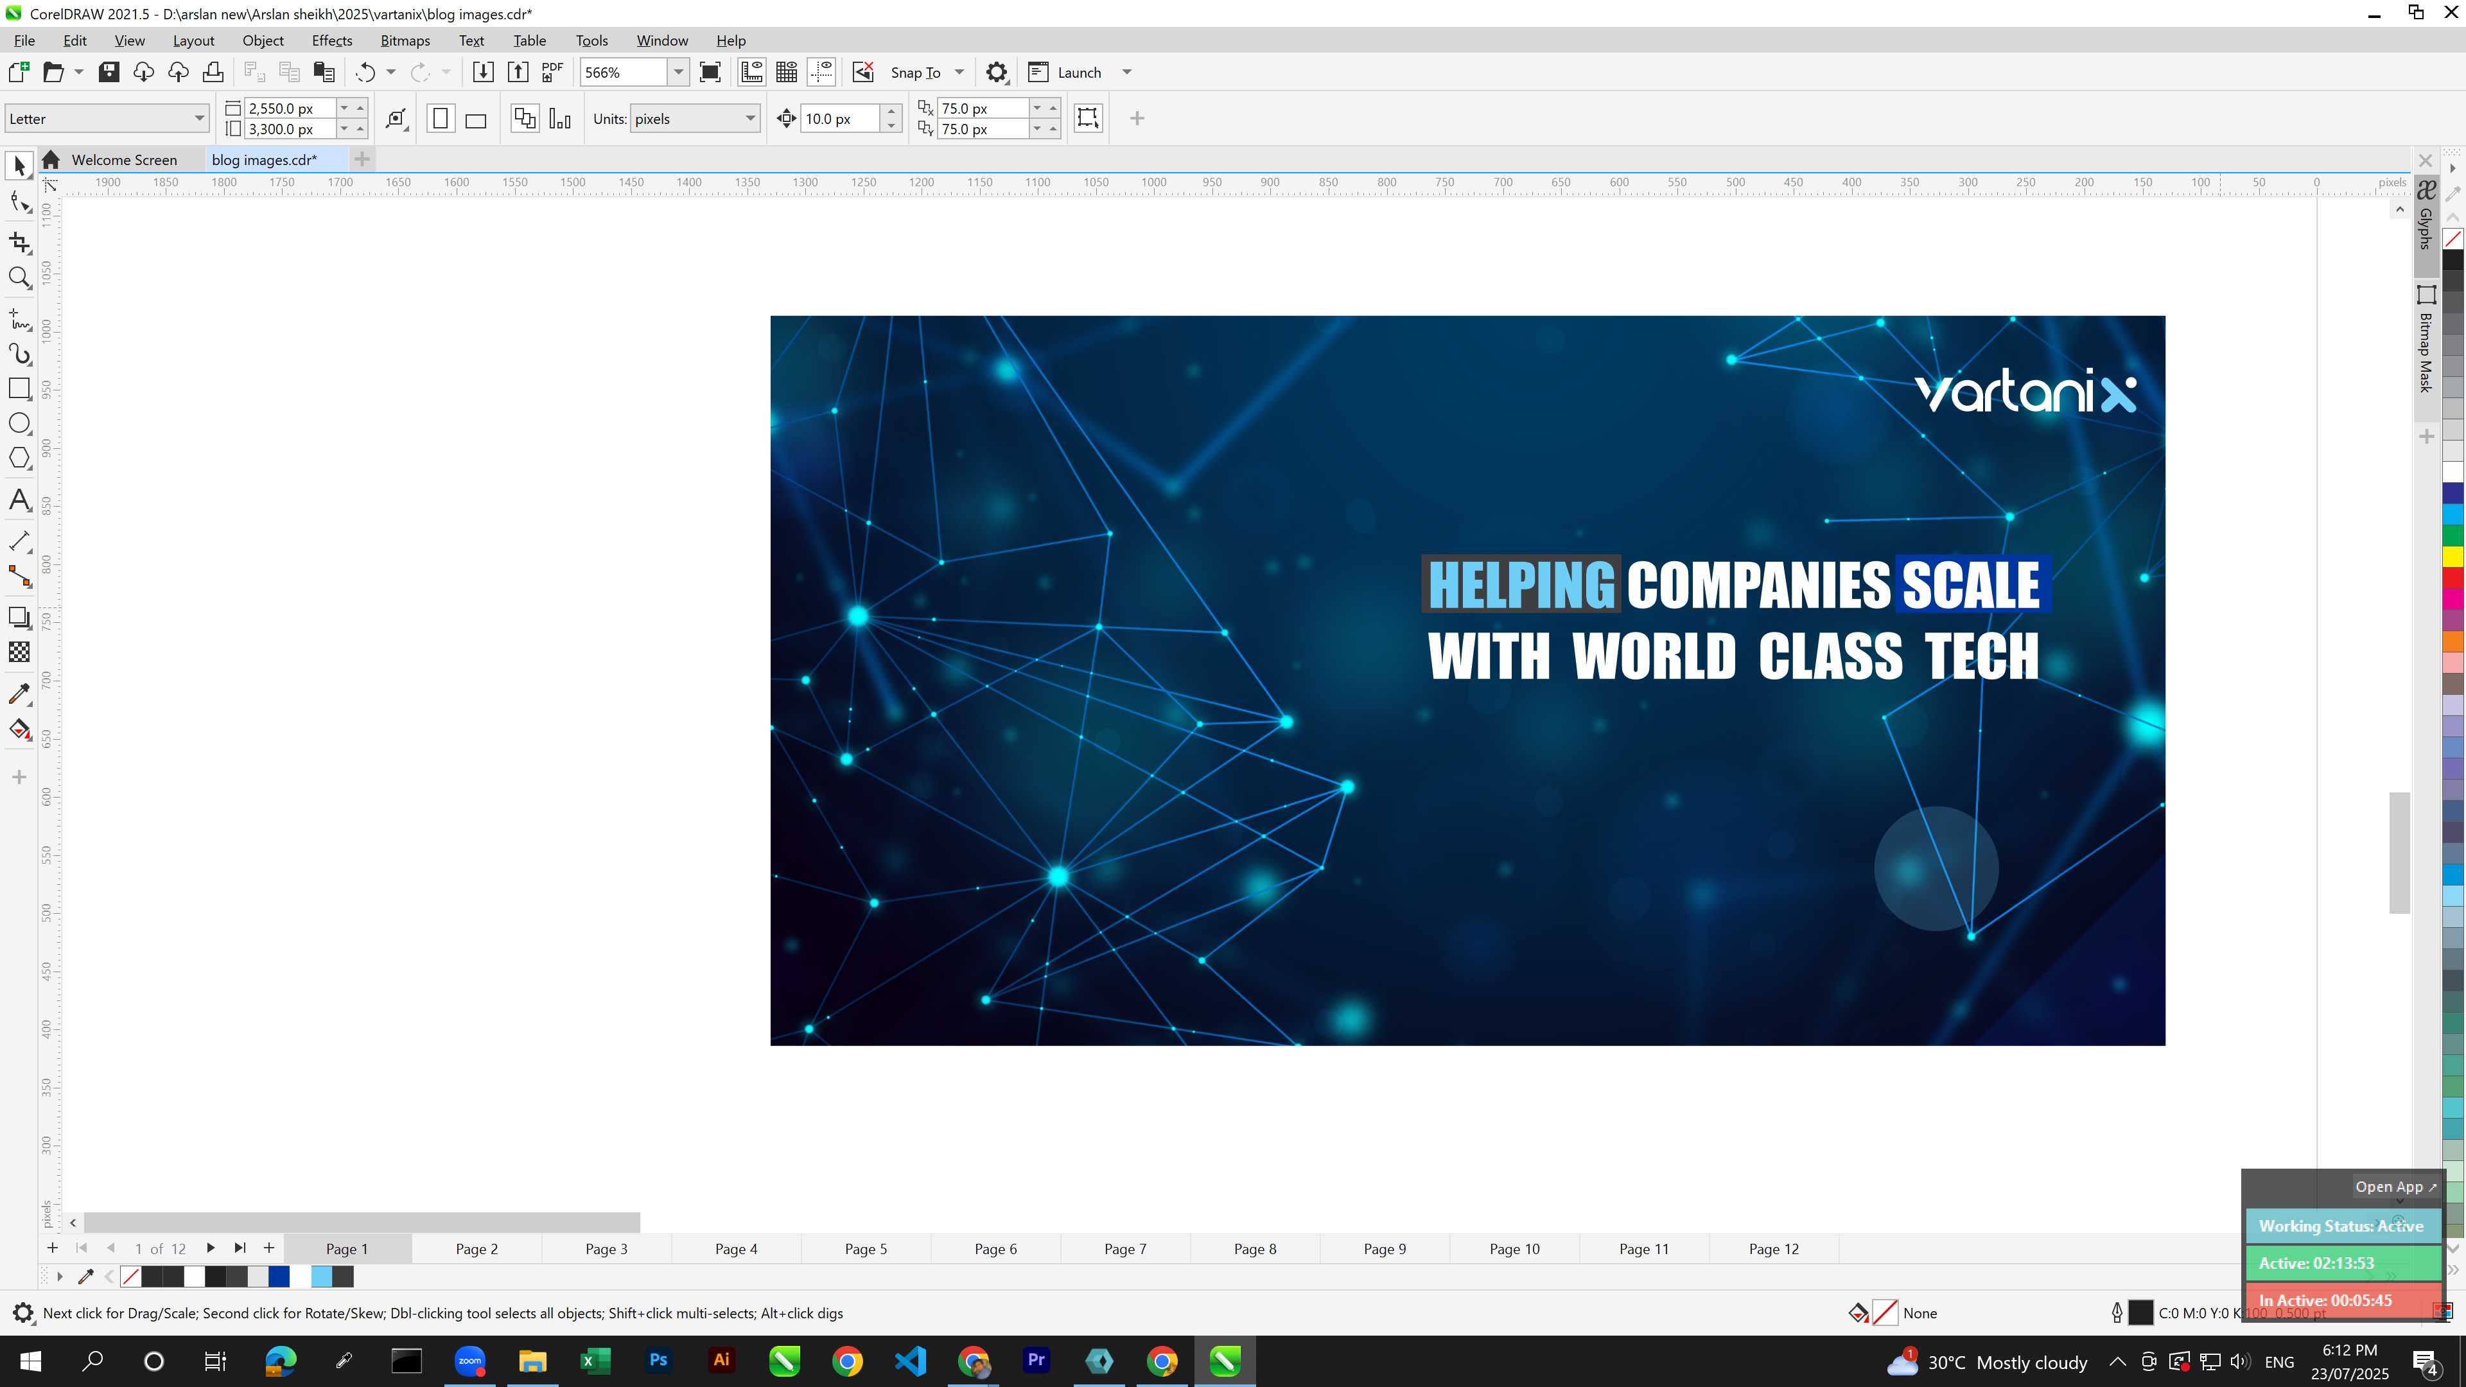Click the Paste icon

[324, 72]
